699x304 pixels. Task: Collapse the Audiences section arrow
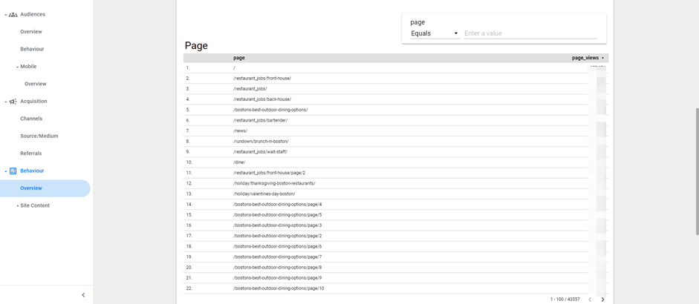(x=6, y=15)
